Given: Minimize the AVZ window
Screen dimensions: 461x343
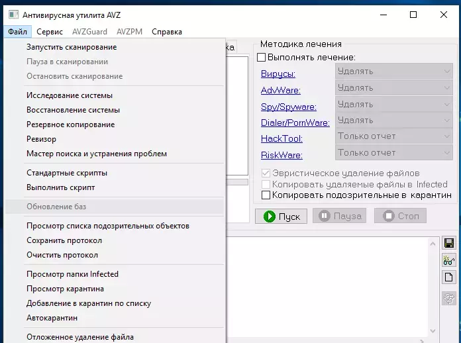Looking at the screenshot, I should [x=384, y=15].
